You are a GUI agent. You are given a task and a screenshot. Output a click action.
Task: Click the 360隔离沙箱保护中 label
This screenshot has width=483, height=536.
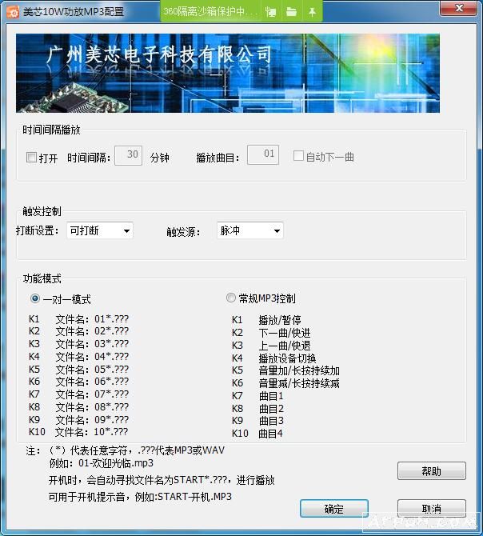click(210, 12)
